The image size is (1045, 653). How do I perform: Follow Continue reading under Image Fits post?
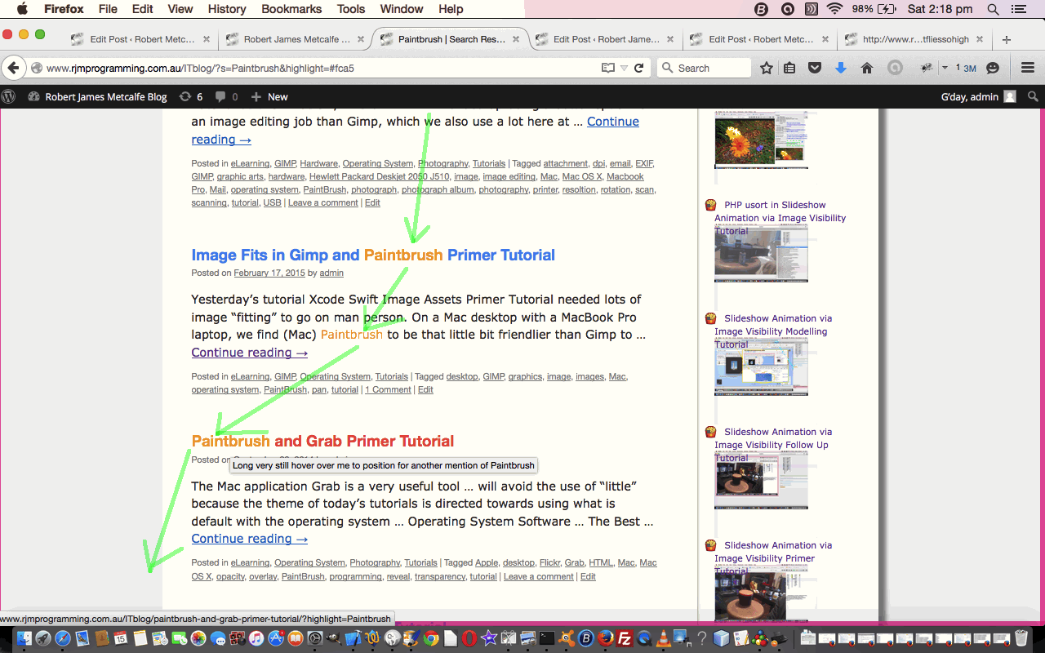[x=249, y=353]
